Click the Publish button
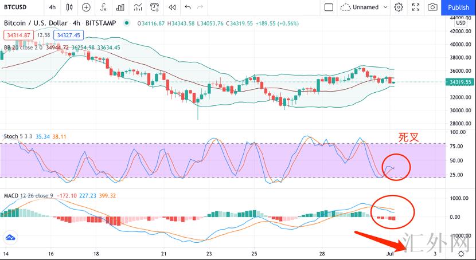The image size is (476, 260). 458,7
